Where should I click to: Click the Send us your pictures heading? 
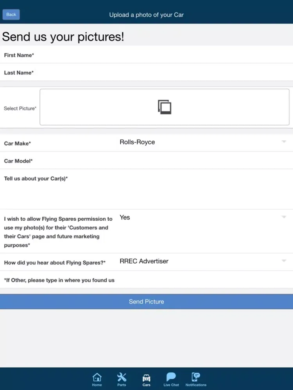click(63, 37)
